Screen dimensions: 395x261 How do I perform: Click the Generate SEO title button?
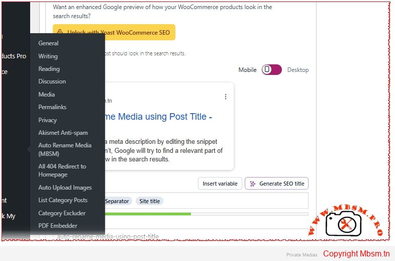click(x=276, y=184)
